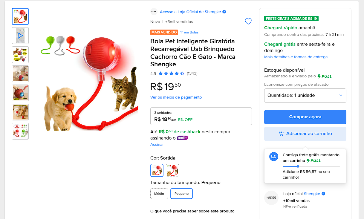
Task: Select the 3 unidades bulk price option
Action: (x=201, y=116)
